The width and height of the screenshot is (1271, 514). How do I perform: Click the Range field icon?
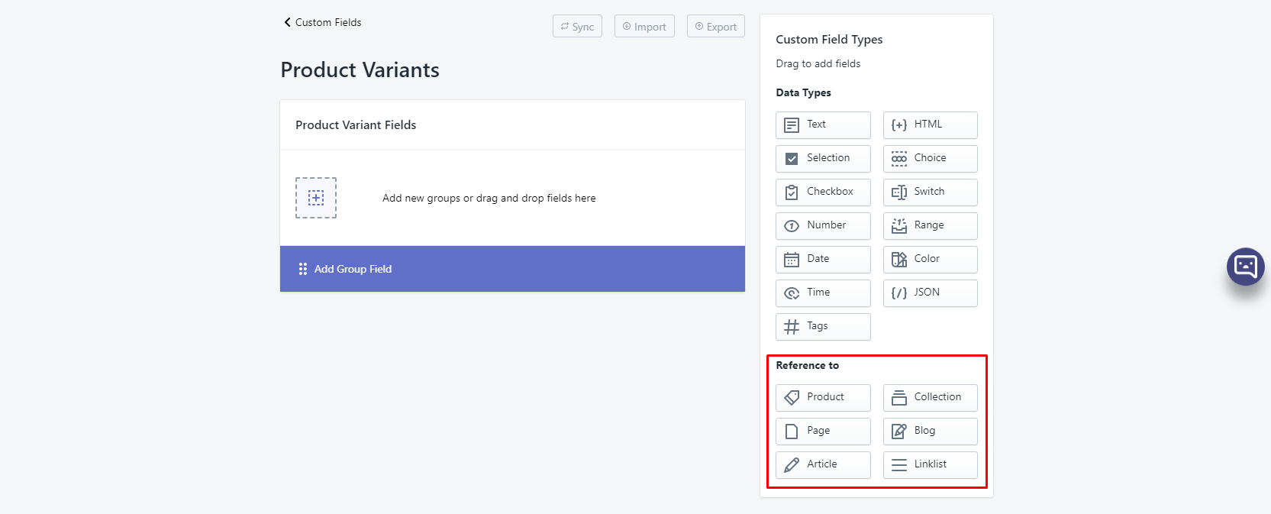pyautogui.click(x=899, y=225)
